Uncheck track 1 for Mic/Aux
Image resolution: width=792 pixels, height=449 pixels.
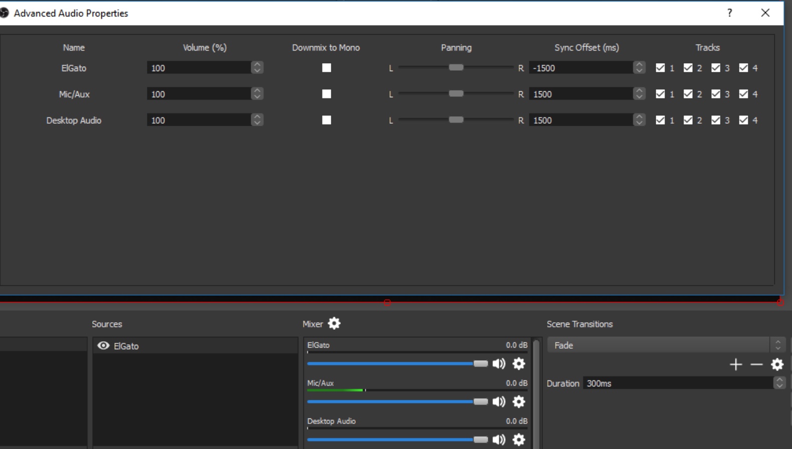(x=660, y=94)
